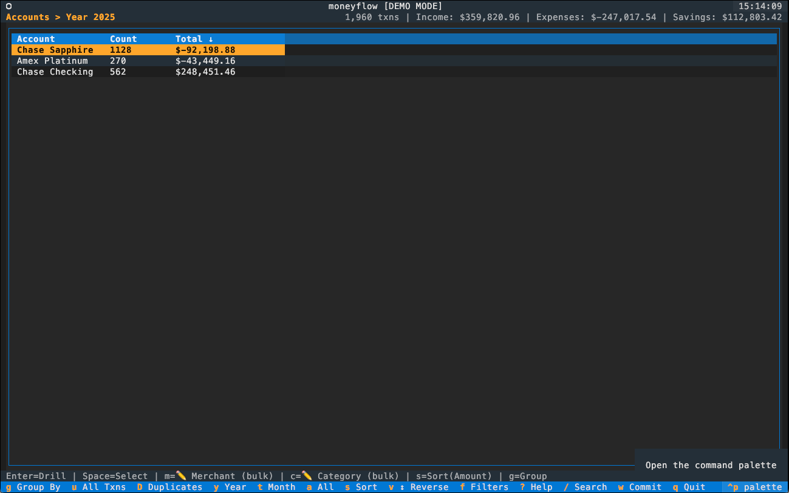Click the count 1128 cell
789x493 pixels.
point(121,50)
